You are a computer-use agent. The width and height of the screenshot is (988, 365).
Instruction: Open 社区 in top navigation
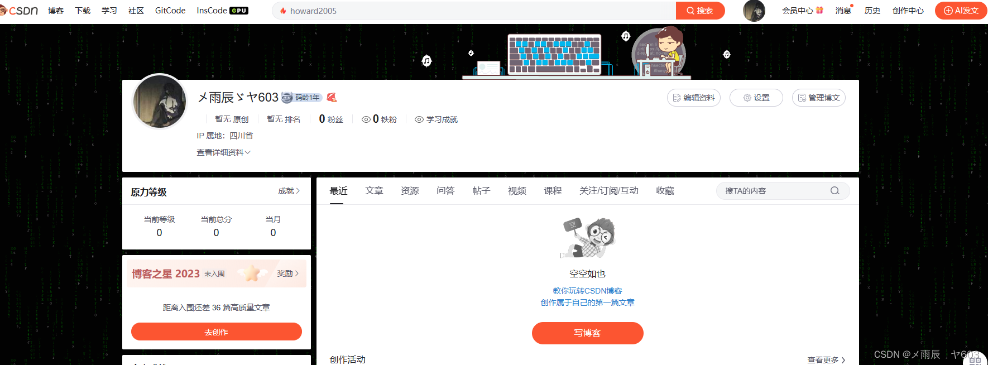click(136, 11)
